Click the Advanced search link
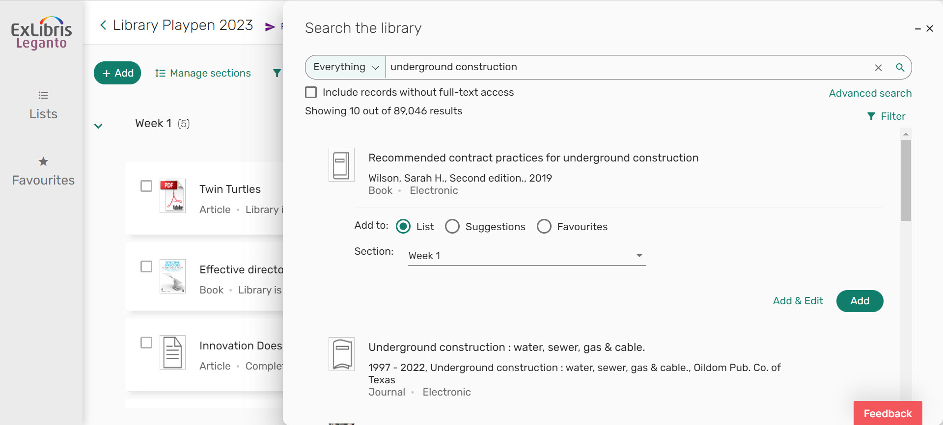The height and width of the screenshot is (425, 943). click(x=870, y=93)
